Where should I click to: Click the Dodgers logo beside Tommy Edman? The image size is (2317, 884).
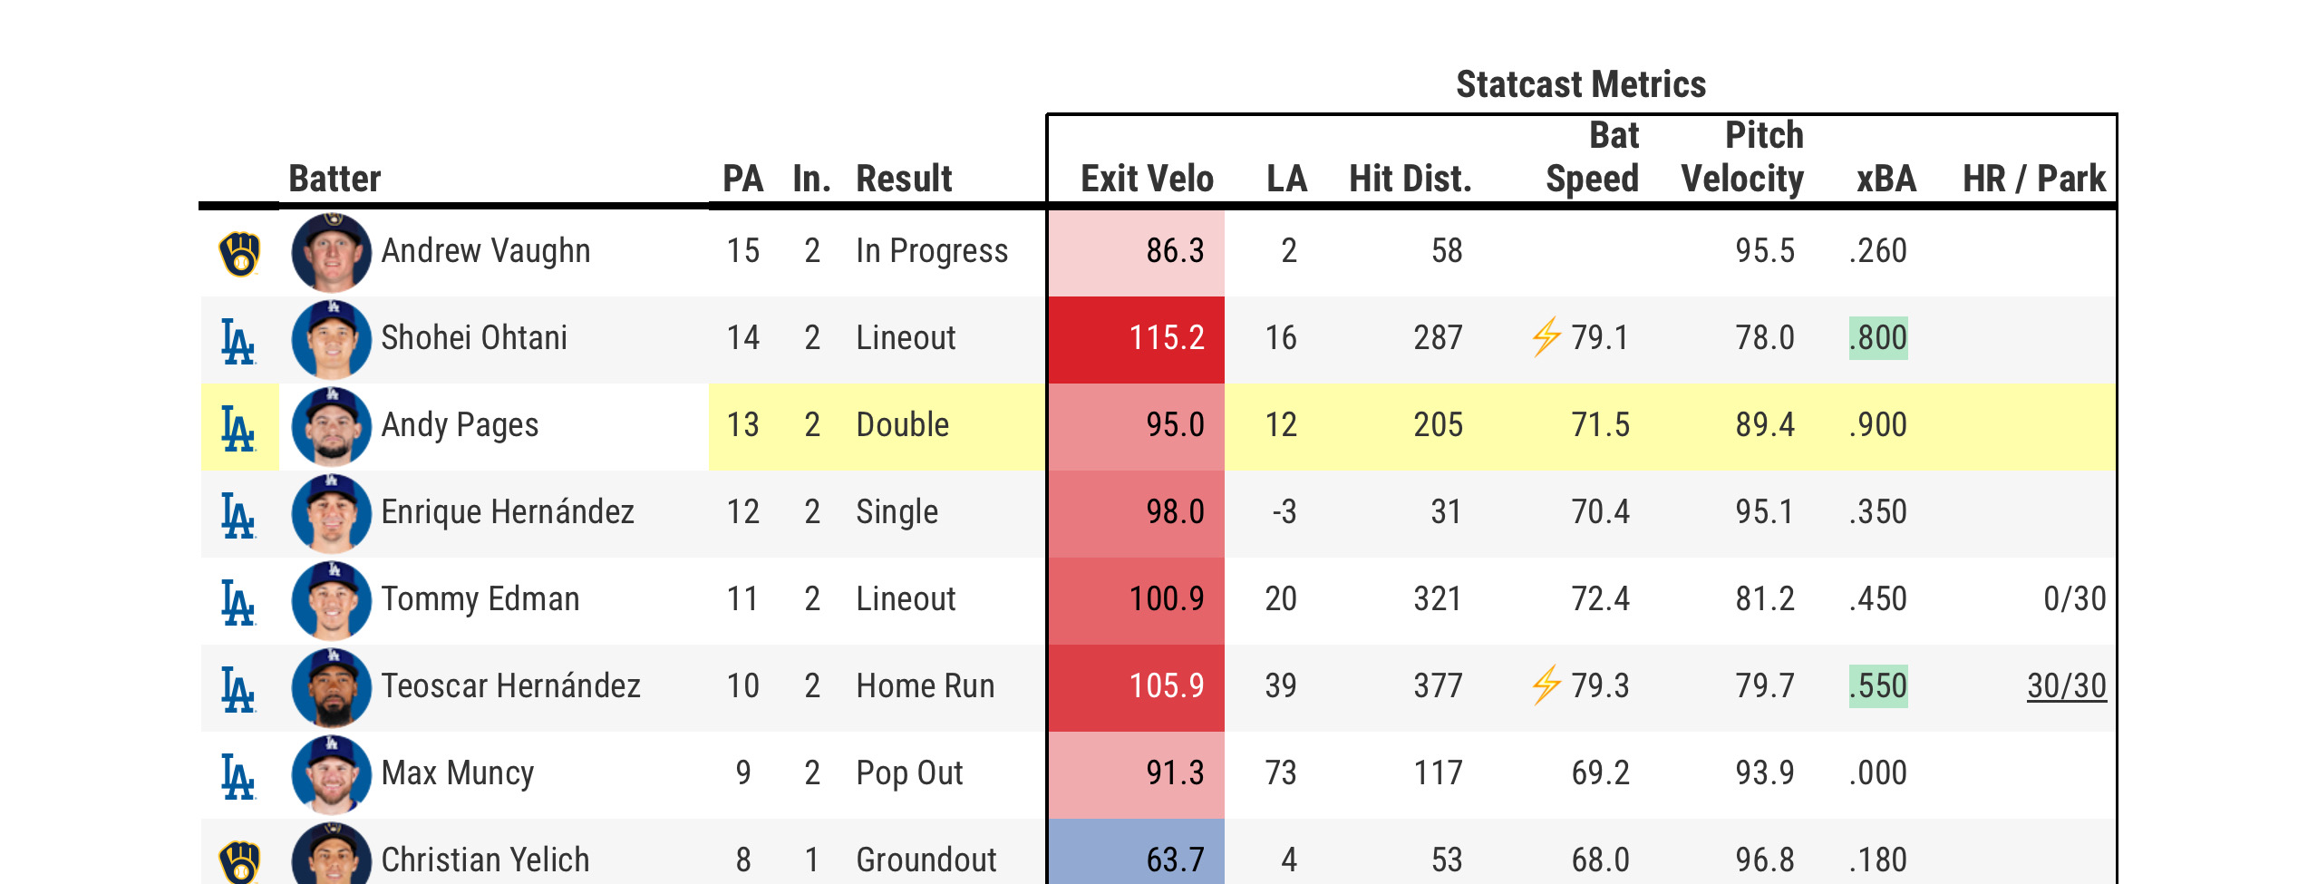pyautogui.click(x=238, y=602)
